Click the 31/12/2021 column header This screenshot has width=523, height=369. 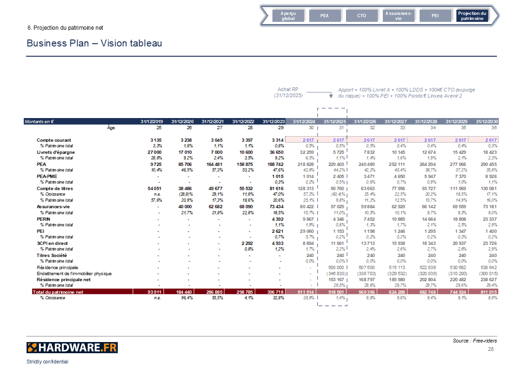[213, 121]
